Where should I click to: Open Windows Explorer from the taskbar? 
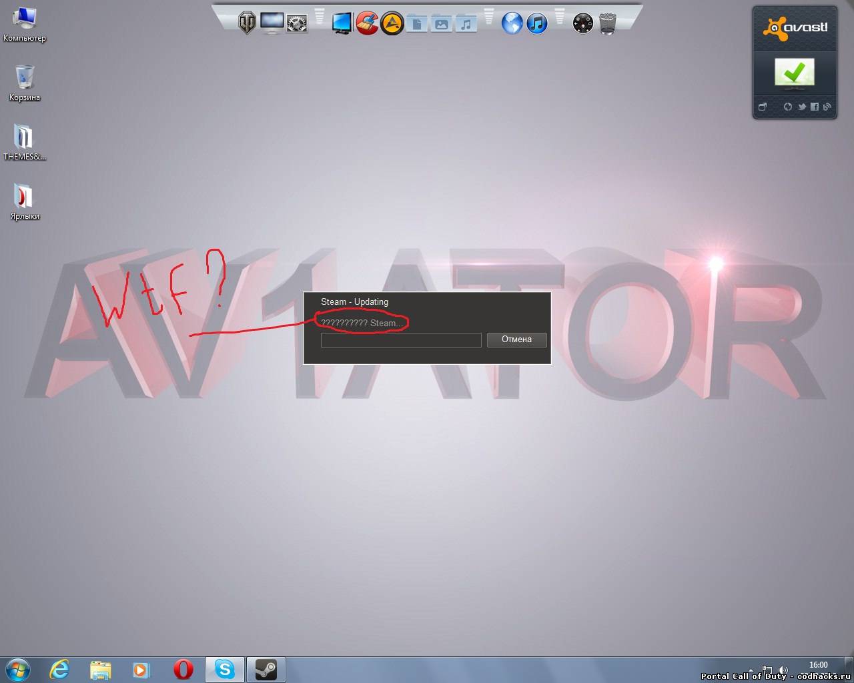click(100, 670)
